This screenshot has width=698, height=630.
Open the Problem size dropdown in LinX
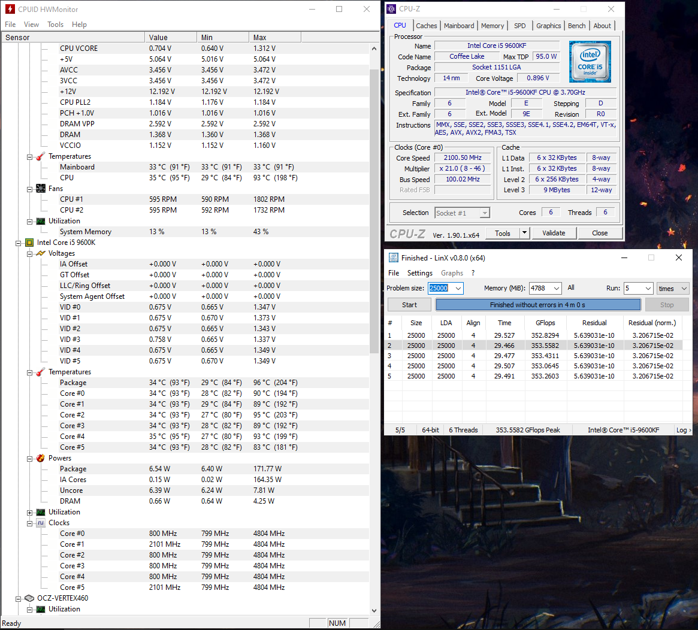point(458,288)
